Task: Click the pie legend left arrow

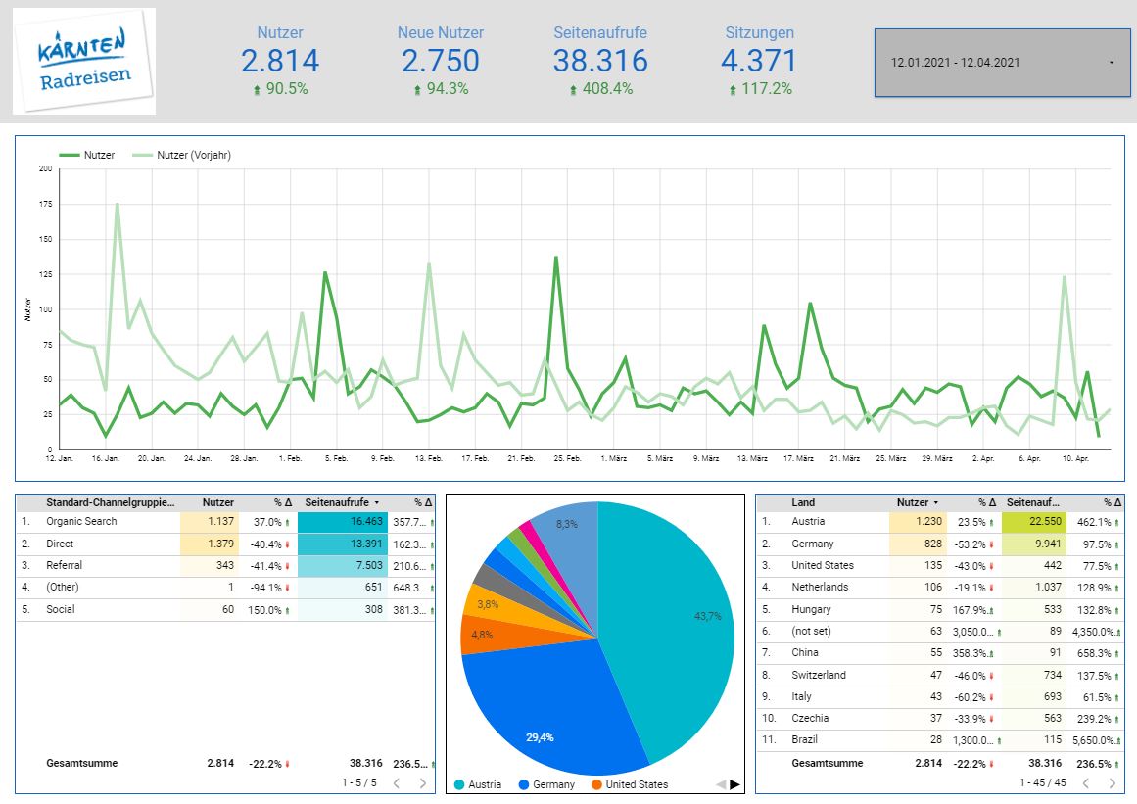Action: [721, 784]
